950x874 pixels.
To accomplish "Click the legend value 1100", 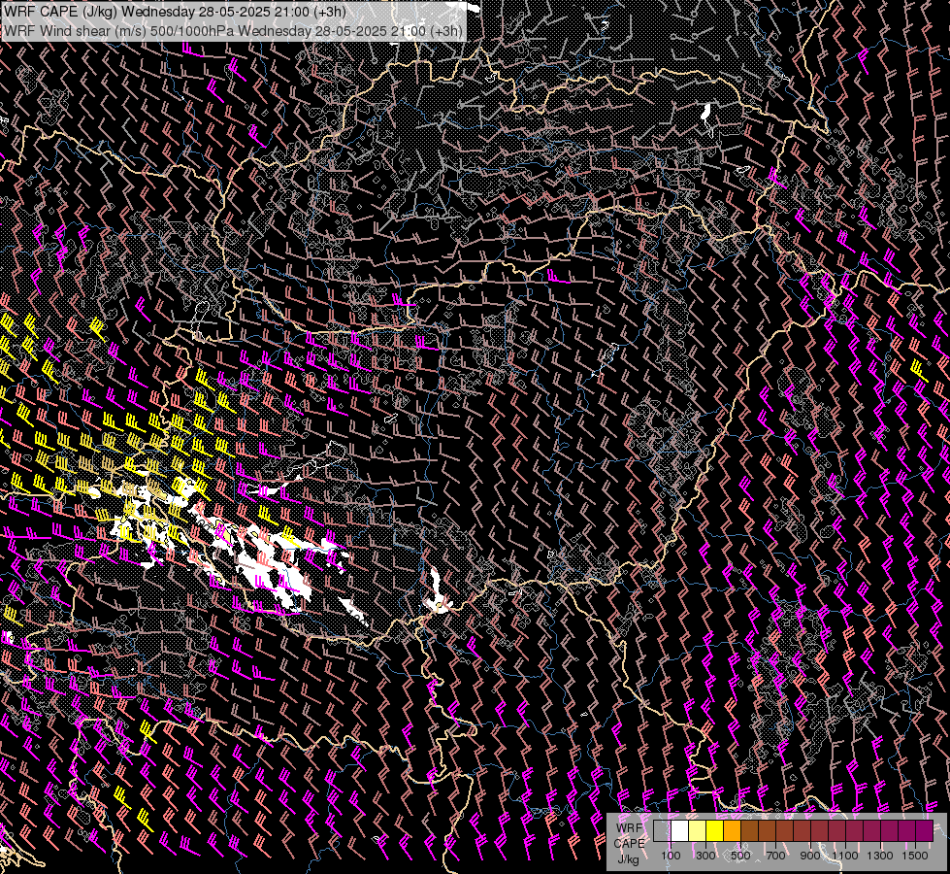I will click(x=845, y=856).
